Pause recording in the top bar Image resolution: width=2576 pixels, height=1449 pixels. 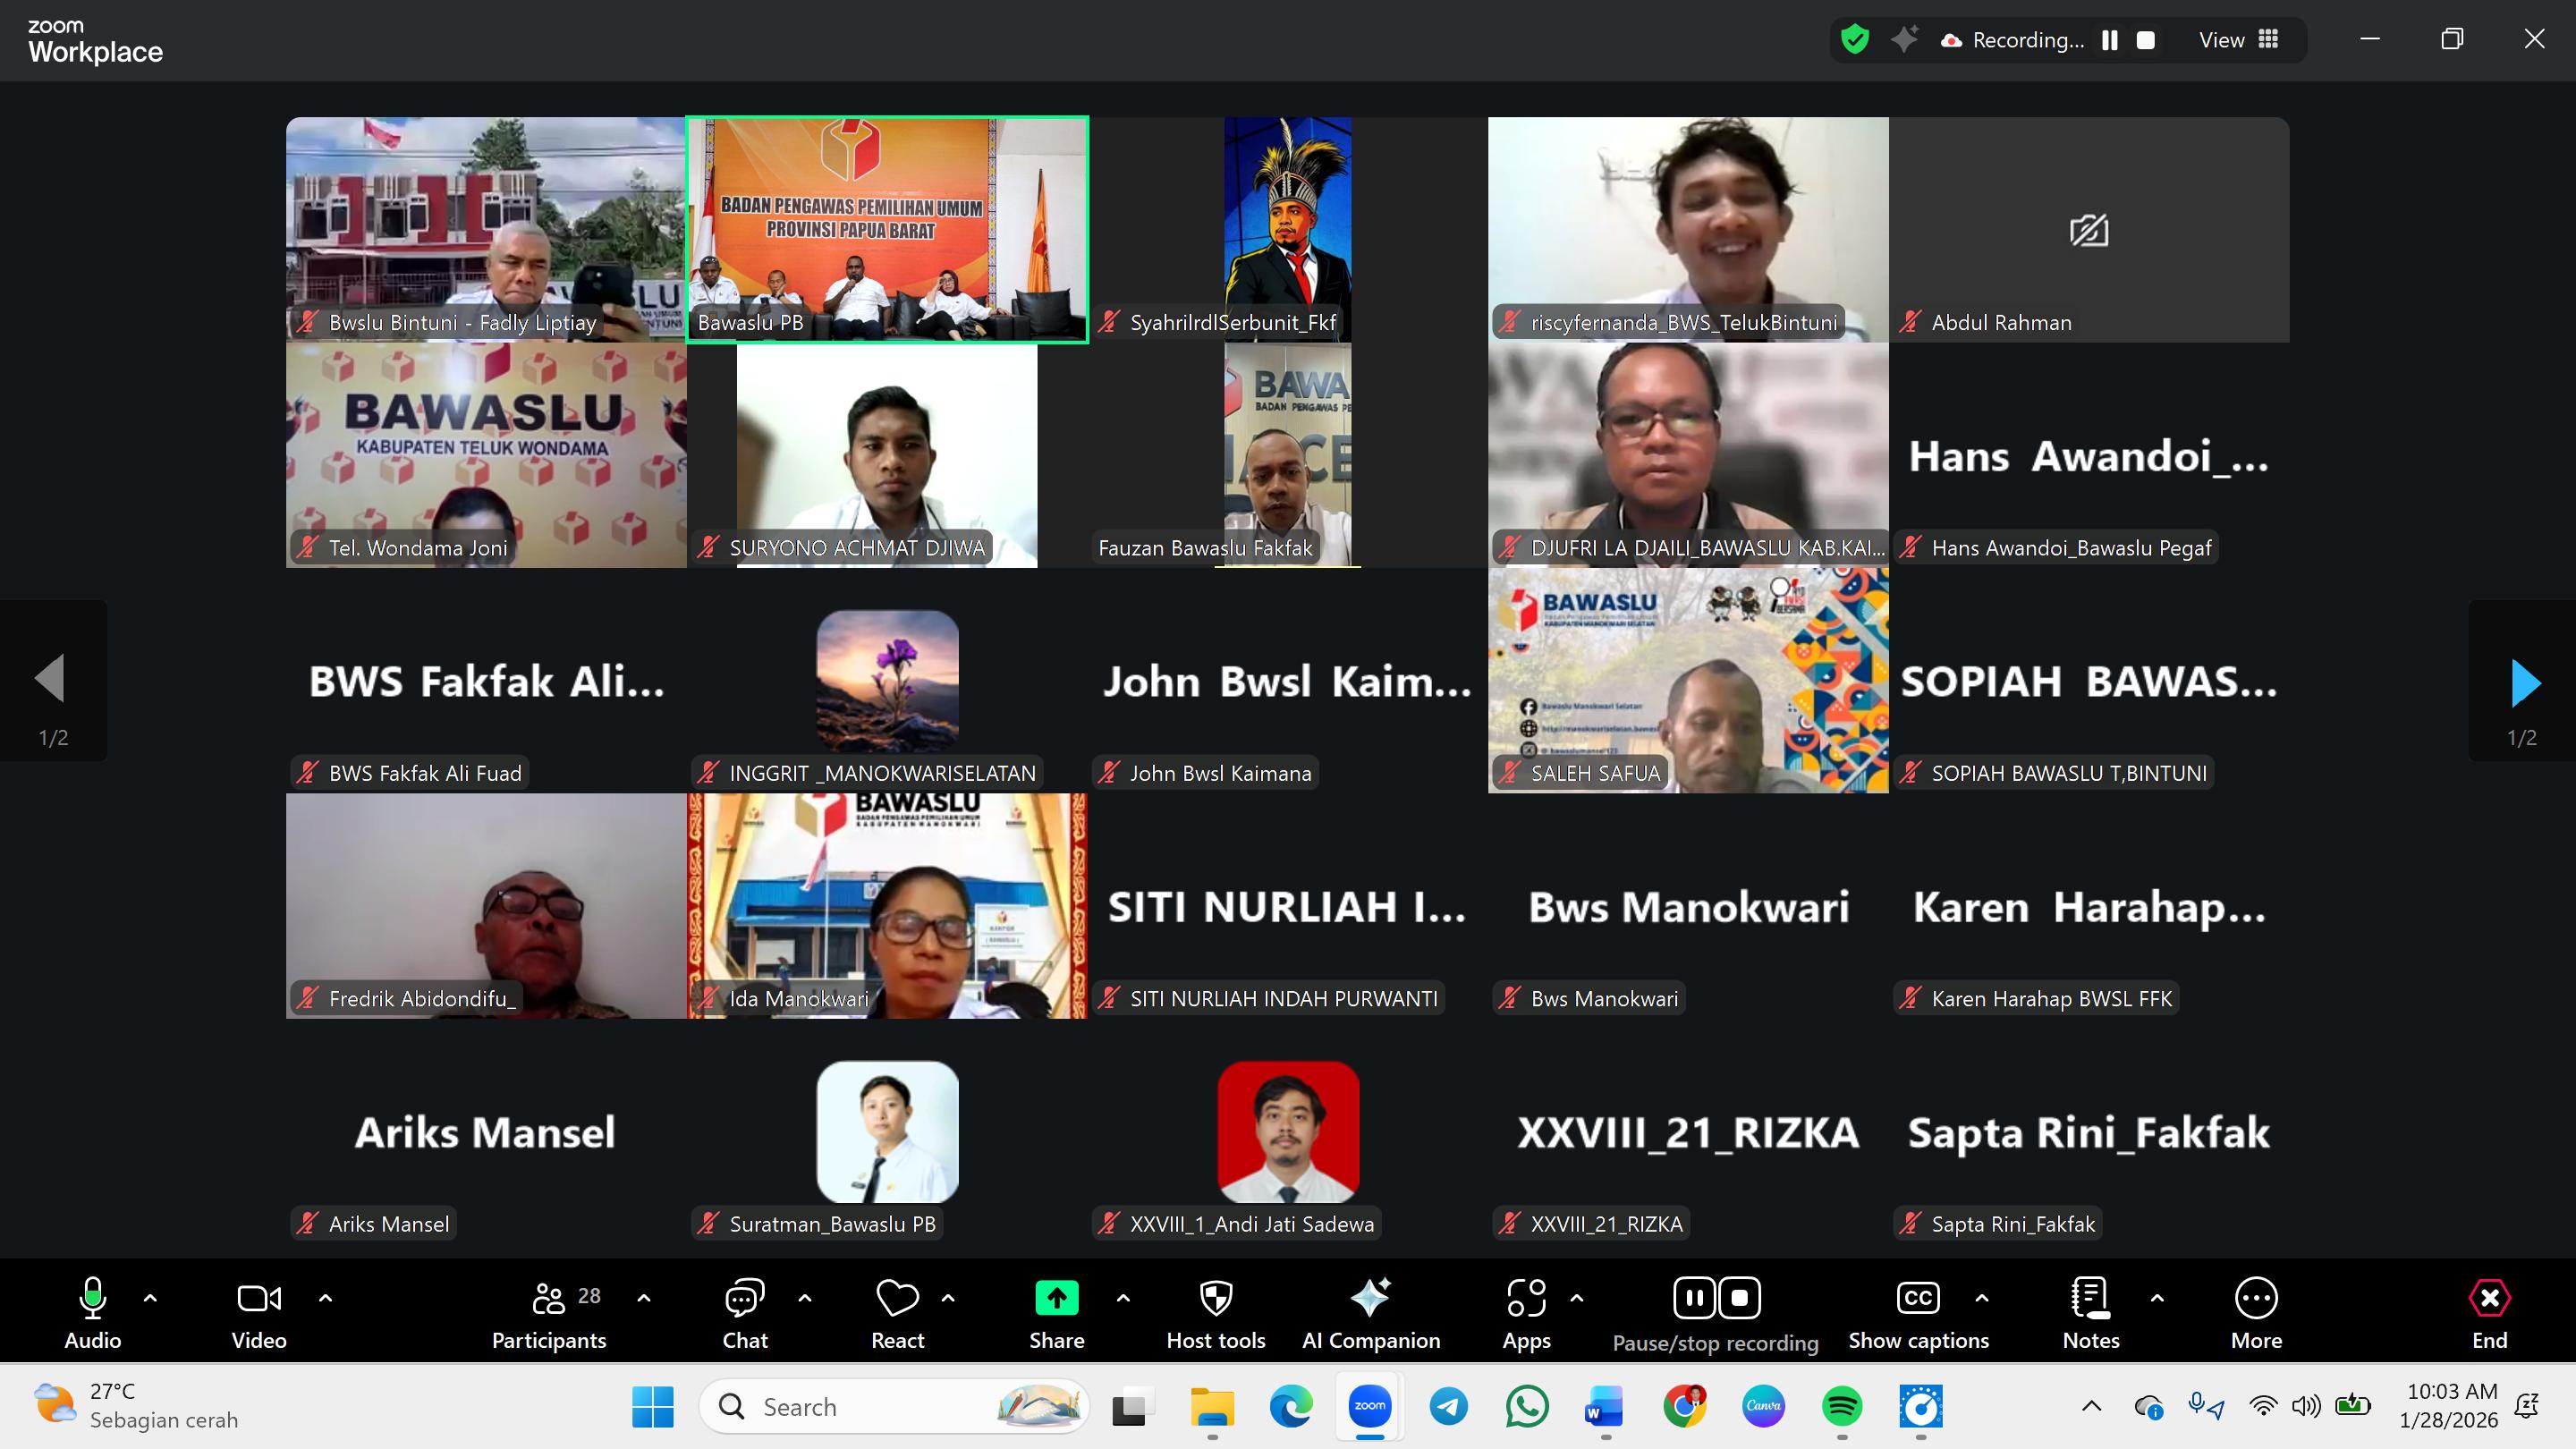(x=2110, y=40)
